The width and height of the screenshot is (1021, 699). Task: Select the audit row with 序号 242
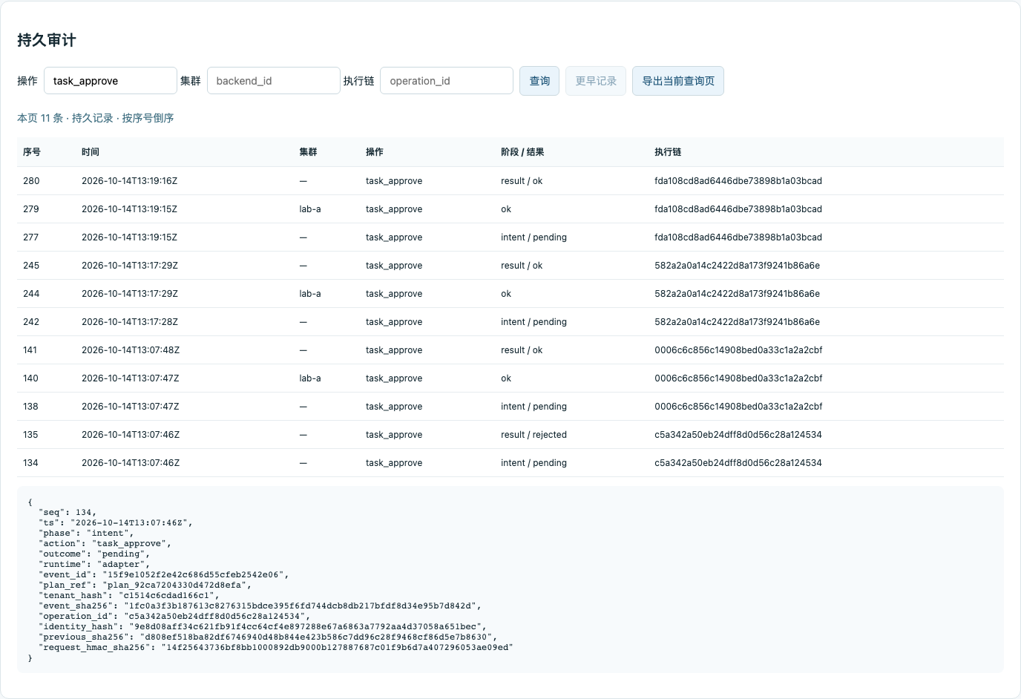pyautogui.click(x=510, y=322)
